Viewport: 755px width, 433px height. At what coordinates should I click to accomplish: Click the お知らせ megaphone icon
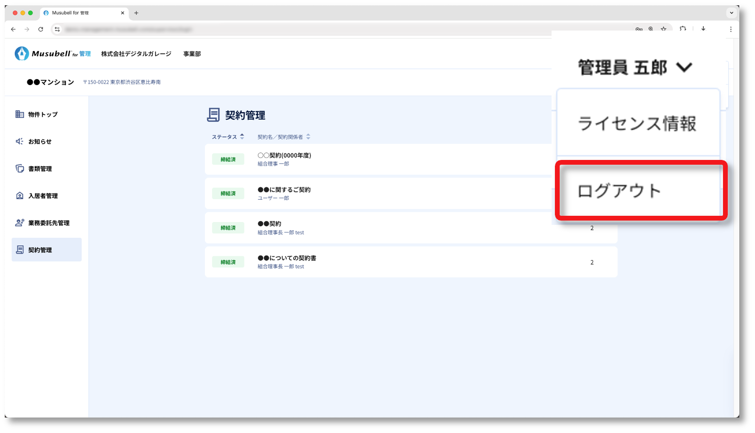coord(20,141)
